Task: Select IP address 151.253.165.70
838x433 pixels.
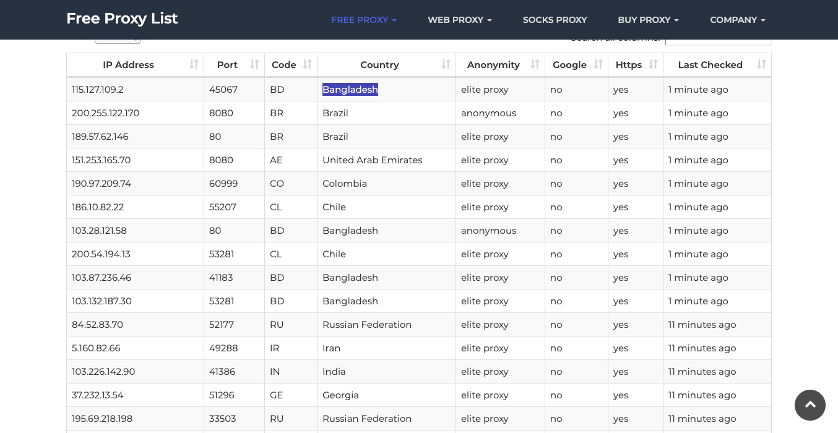Action: coord(102,160)
